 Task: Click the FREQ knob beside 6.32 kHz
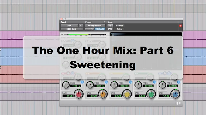click(x=163, y=85)
